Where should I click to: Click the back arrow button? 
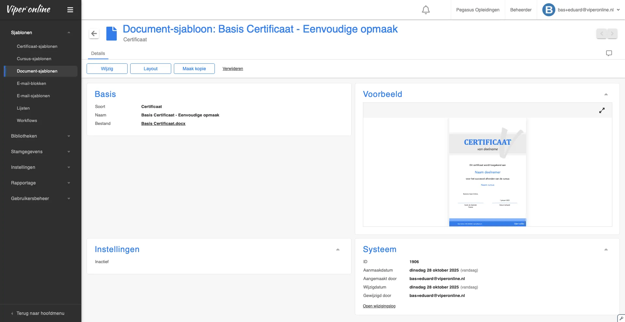coord(94,34)
